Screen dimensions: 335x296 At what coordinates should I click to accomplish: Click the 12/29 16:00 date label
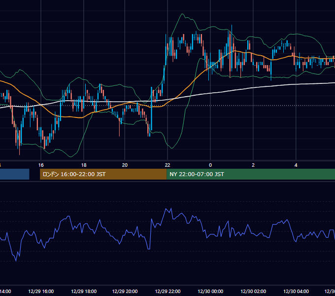point(41,291)
